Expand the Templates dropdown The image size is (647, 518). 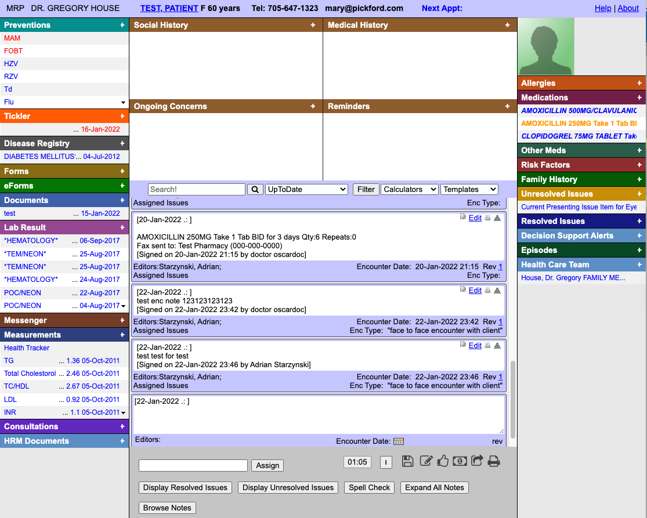click(469, 190)
